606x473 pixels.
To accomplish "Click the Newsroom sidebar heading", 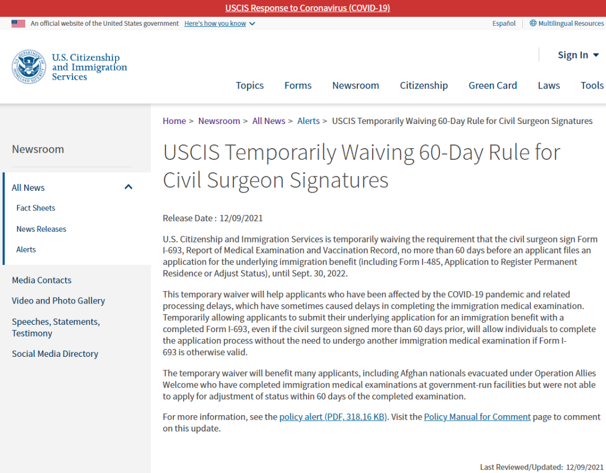I will pyautogui.click(x=38, y=149).
